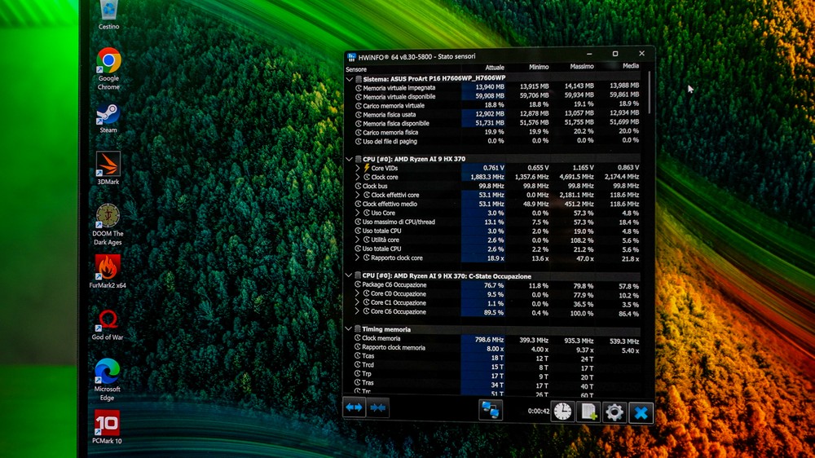Collapse the C-State Occupazione section
The height and width of the screenshot is (458, 815).
pyautogui.click(x=349, y=275)
